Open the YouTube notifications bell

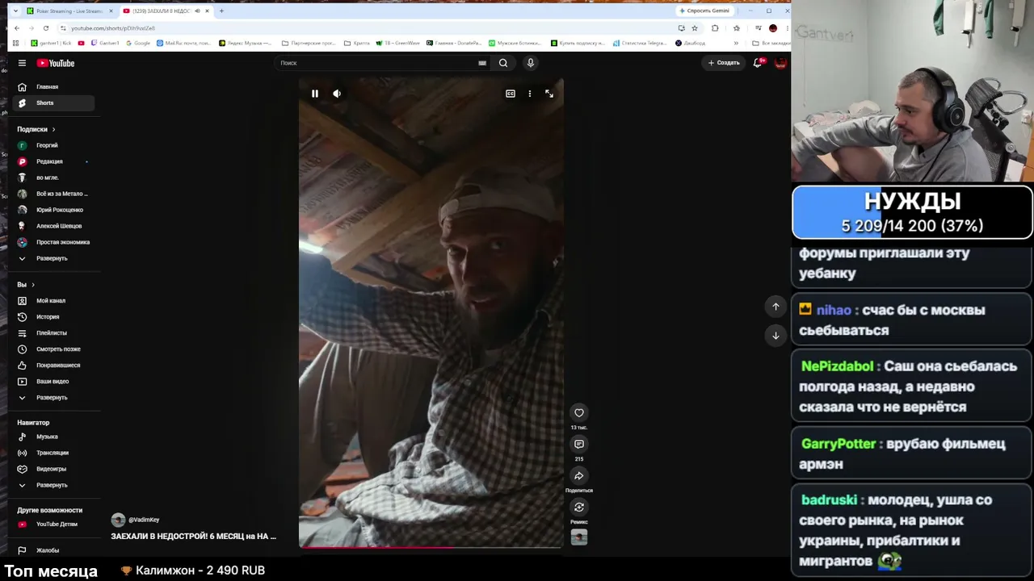(758, 62)
